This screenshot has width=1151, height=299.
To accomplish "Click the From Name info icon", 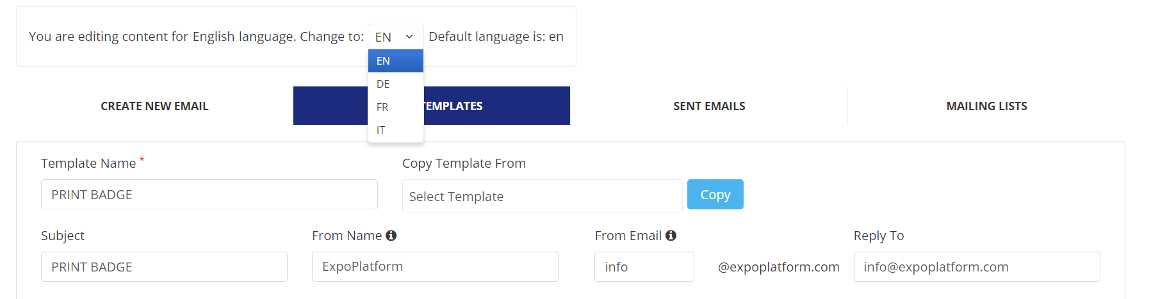I will pyautogui.click(x=391, y=236).
